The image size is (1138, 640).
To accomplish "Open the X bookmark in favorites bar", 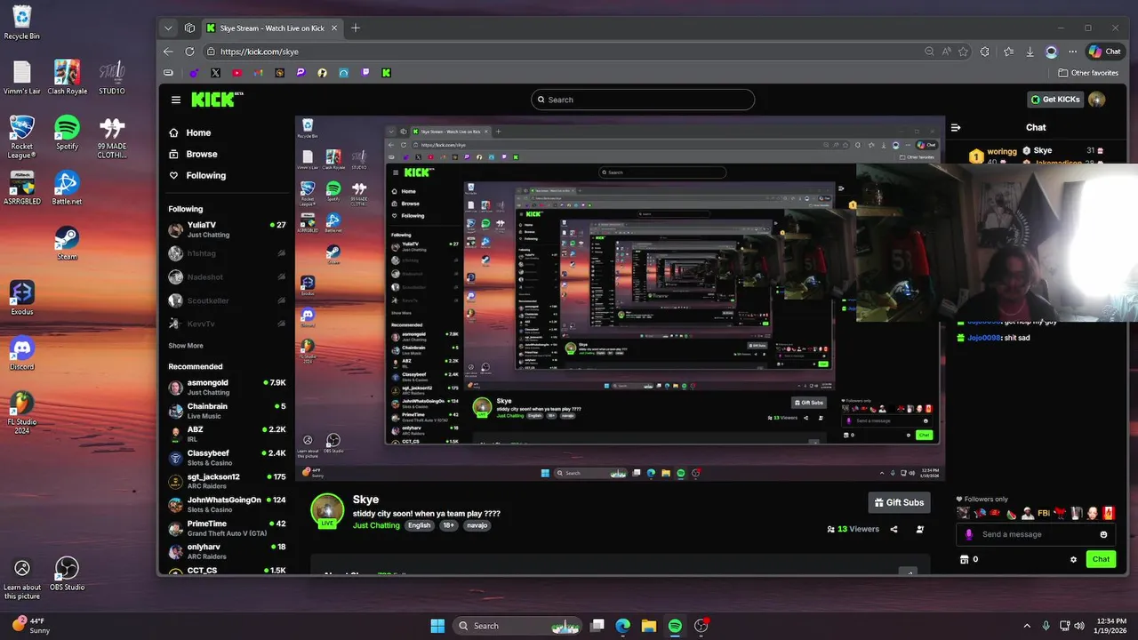I will (215, 73).
